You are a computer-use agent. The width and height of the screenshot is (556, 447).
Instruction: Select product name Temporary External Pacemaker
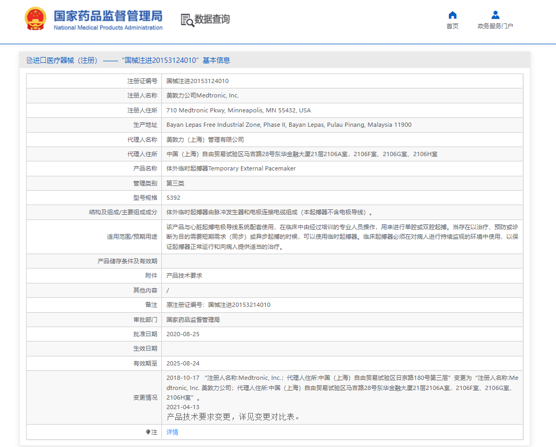point(231,168)
